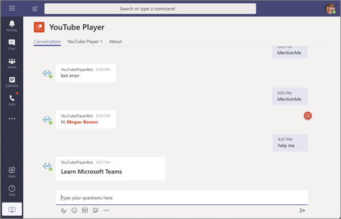Show more apps ellipsis in sidebar

[x=12, y=119]
